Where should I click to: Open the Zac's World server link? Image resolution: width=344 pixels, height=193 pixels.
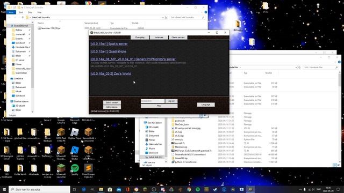(111, 73)
